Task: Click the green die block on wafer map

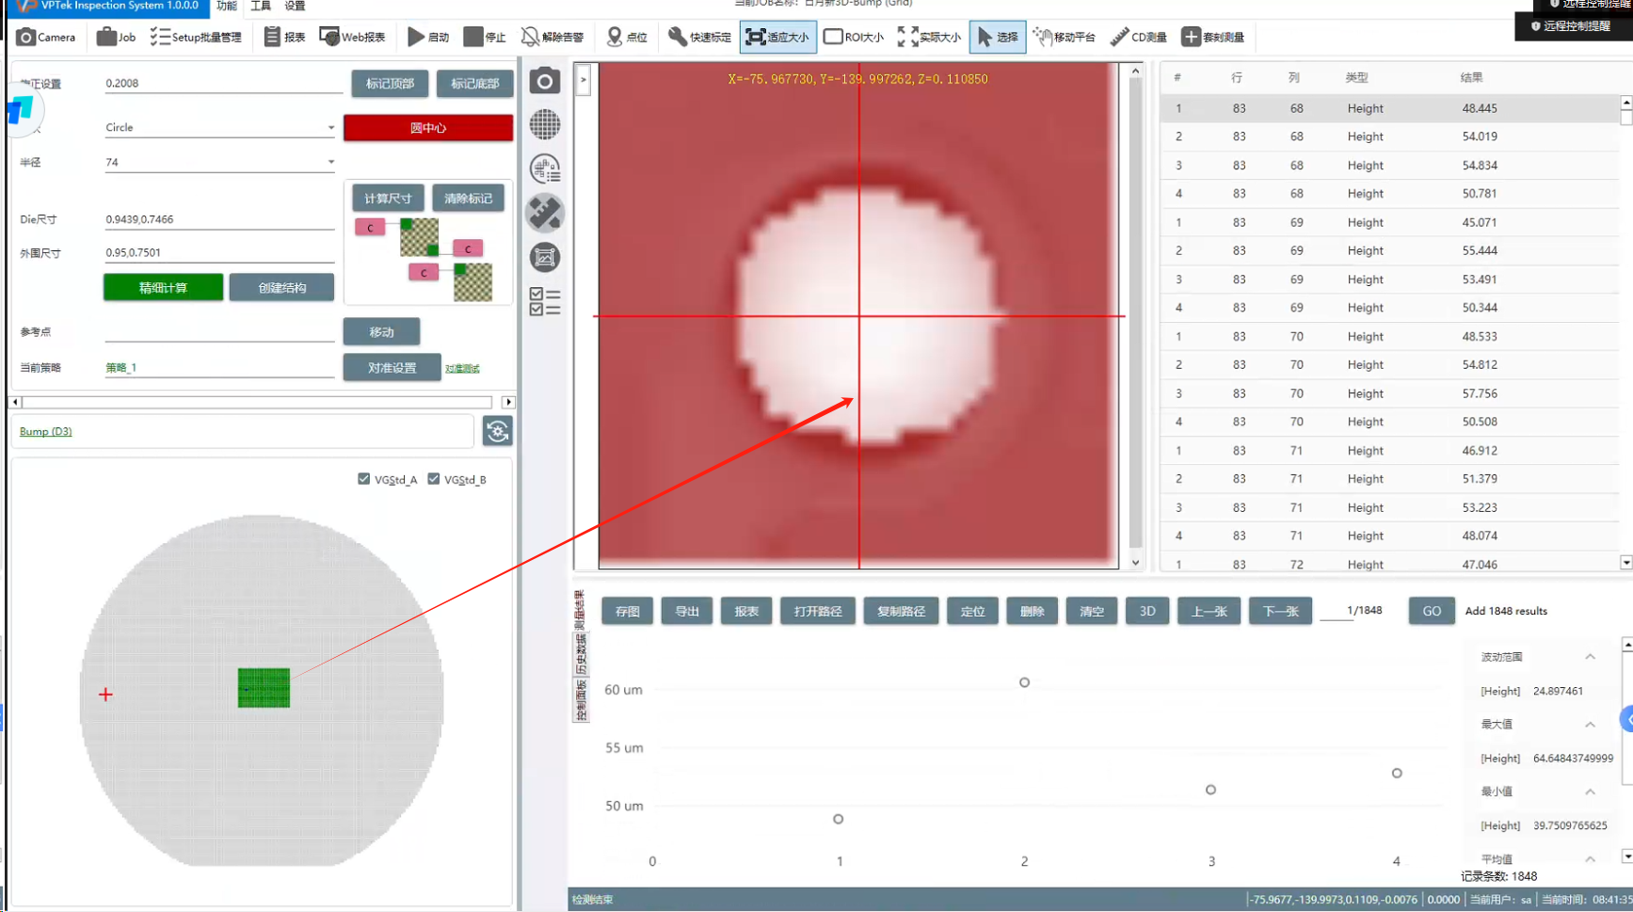Action: pyautogui.click(x=264, y=688)
